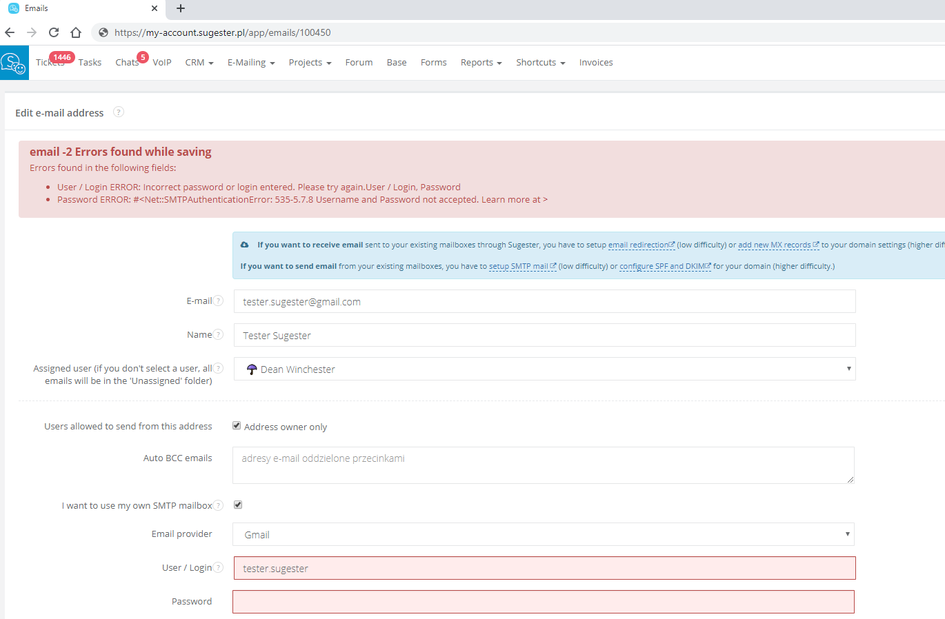Click the Password input field
Screen dimensions: 945x619
(x=543, y=602)
